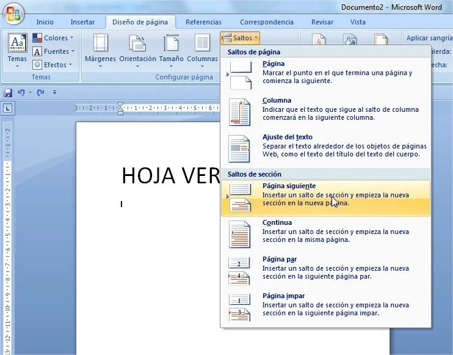Click the Página par section break icon
Screen dimensions: 453x355
[239, 271]
